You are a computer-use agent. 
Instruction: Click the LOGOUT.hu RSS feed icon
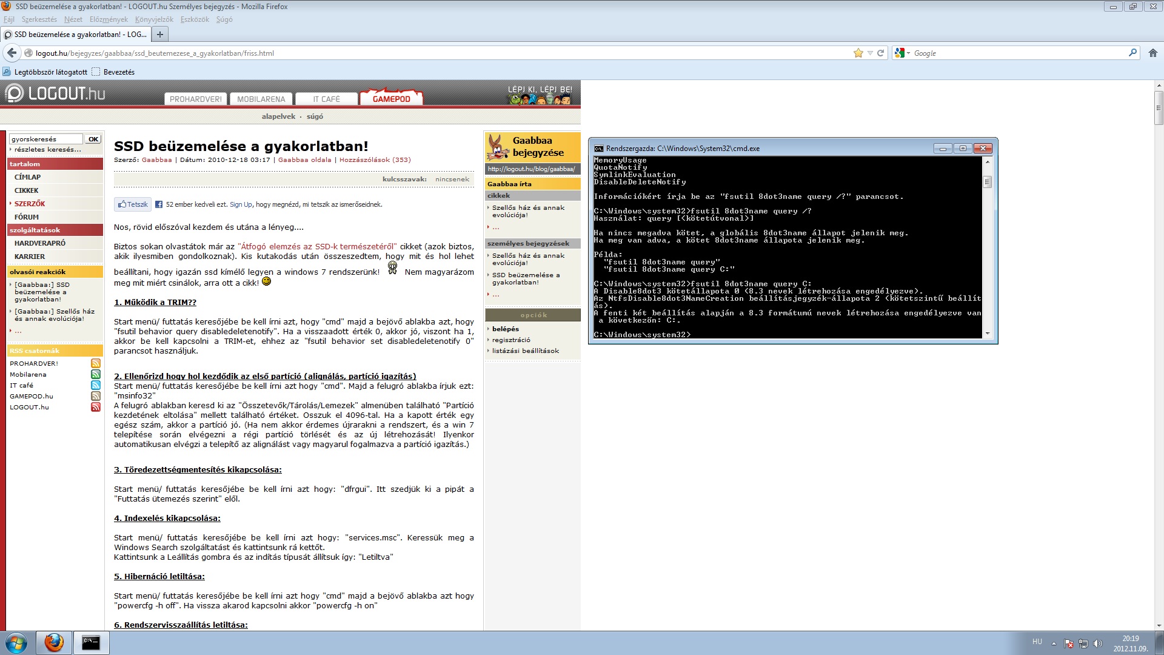(x=96, y=407)
